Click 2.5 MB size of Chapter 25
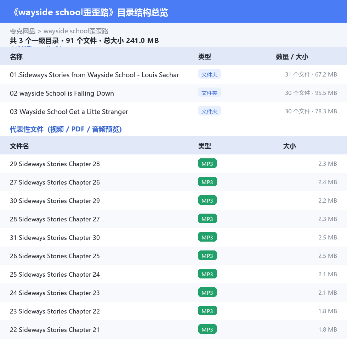The width and height of the screenshot is (347, 350). click(x=328, y=256)
